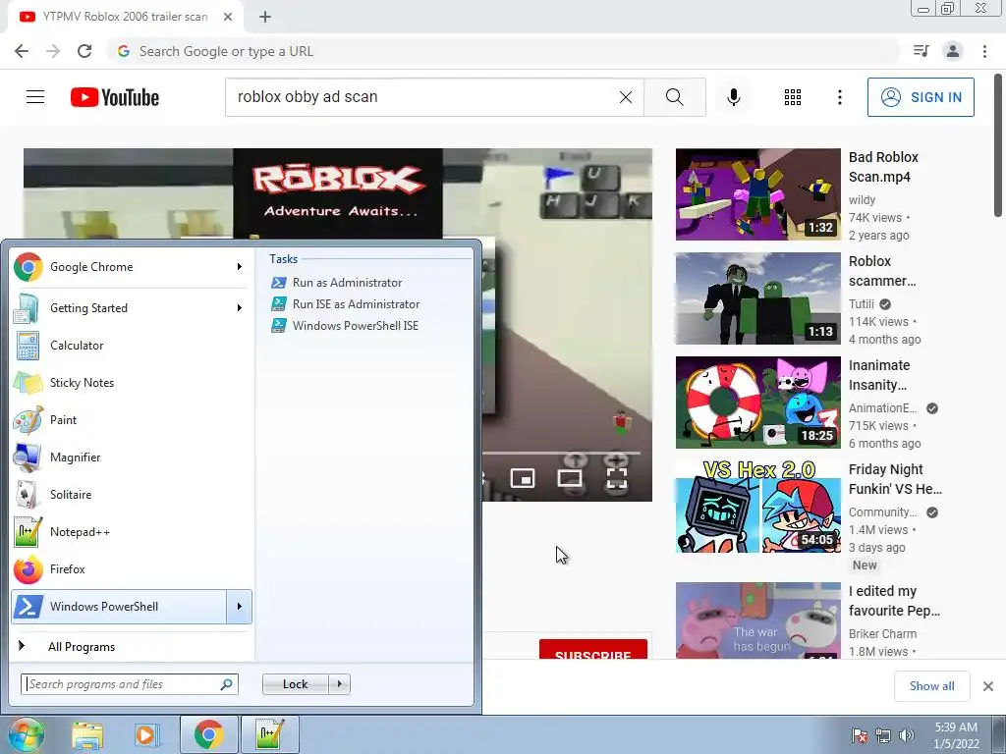The height and width of the screenshot is (754, 1006).
Task: Click the network tray icon
Action: (x=883, y=736)
